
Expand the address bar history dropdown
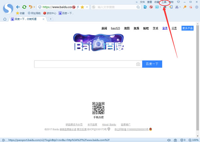coord(87,7)
